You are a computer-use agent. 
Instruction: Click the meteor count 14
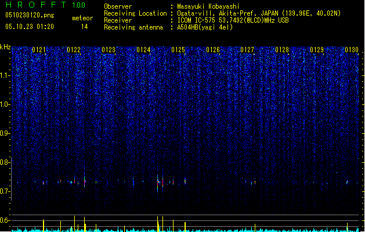(x=85, y=27)
